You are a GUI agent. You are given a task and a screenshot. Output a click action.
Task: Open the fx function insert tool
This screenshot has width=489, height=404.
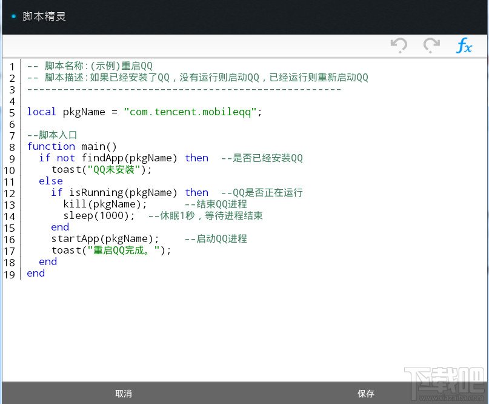[464, 45]
